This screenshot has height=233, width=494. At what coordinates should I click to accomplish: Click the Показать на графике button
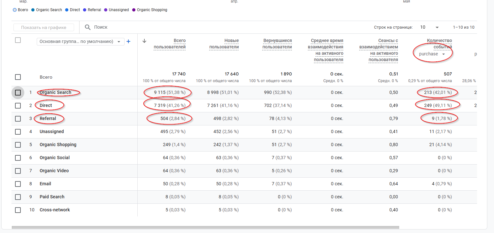44,28
